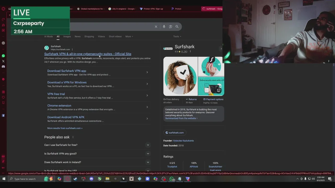Screen dimensions: 335x188
Task: Switch to Images results tab
Action: point(67,36)
